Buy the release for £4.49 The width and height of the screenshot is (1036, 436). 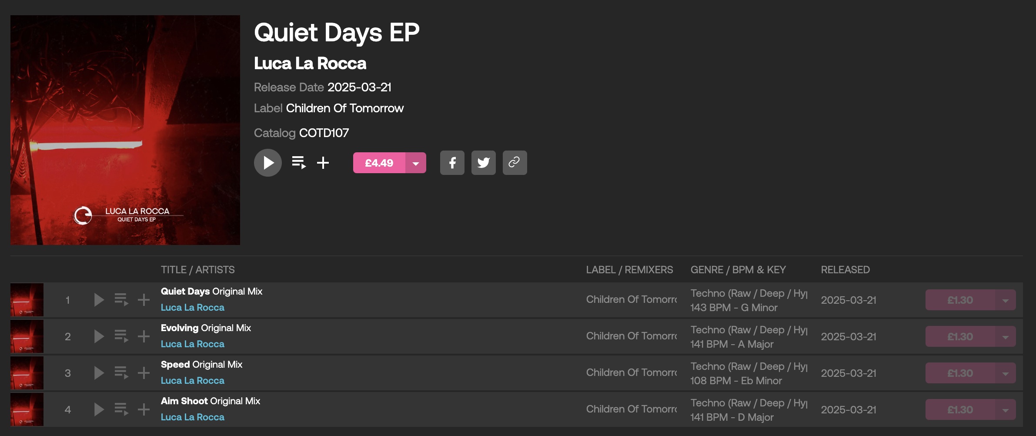click(379, 163)
